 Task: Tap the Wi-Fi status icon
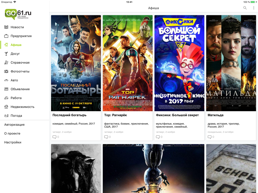pyautogui.click(x=15, y=2)
